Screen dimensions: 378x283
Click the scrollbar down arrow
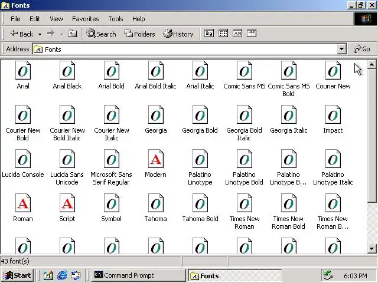click(372, 249)
